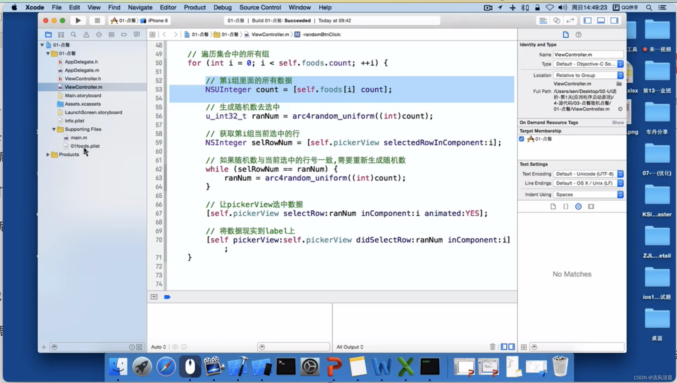Toggle breakpoints with the blue breakpoint icon
The width and height of the screenshot is (677, 383).
[167, 297]
